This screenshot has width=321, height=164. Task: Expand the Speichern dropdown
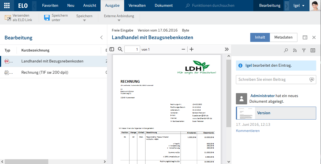84,18
